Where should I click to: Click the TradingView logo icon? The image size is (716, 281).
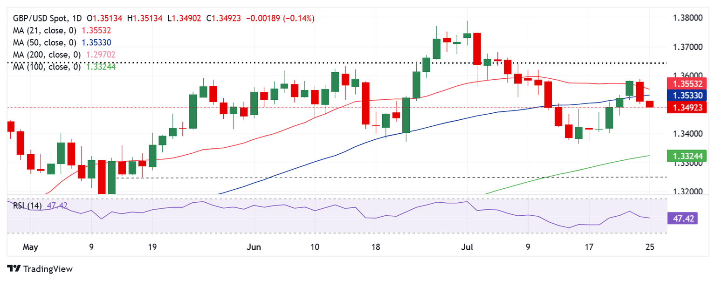pos(14,269)
